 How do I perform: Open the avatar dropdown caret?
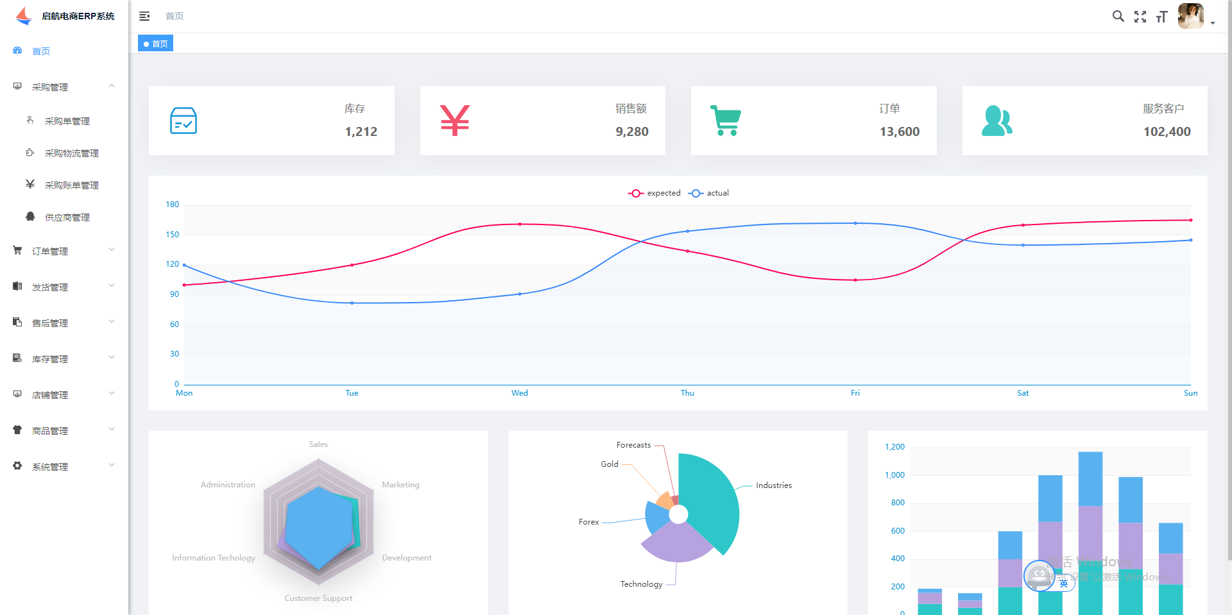tap(1213, 22)
